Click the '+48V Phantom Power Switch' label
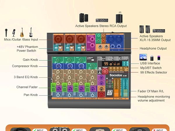This screenshot has height=131, width=175. pos(27,49)
